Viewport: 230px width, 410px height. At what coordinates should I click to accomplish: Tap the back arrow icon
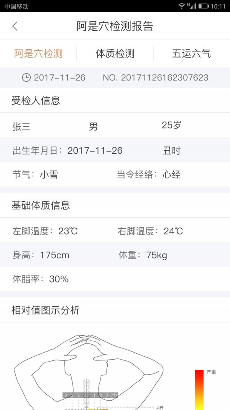coord(15,26)
